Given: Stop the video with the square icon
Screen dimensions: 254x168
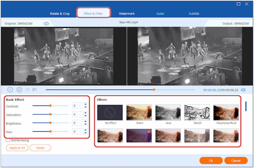Looking at the screenshot, I should (19, 89).
